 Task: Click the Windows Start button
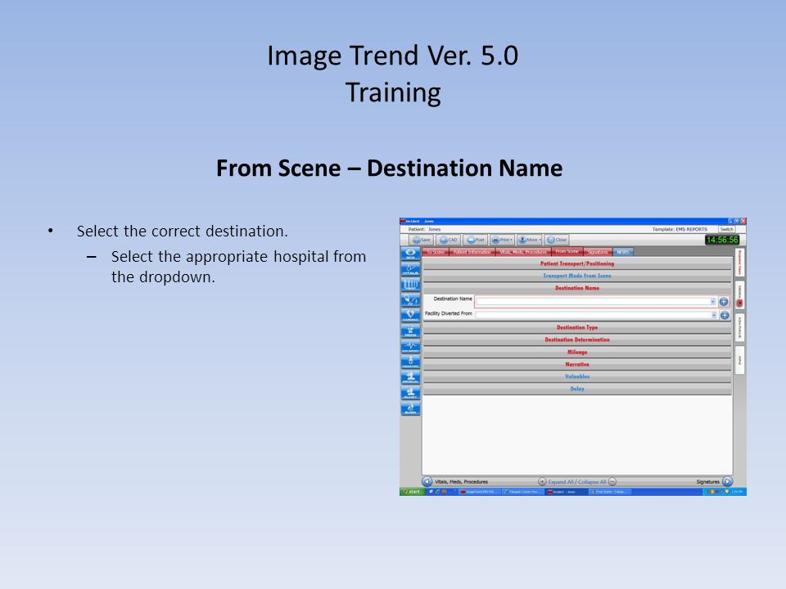(x=412, y=492)
